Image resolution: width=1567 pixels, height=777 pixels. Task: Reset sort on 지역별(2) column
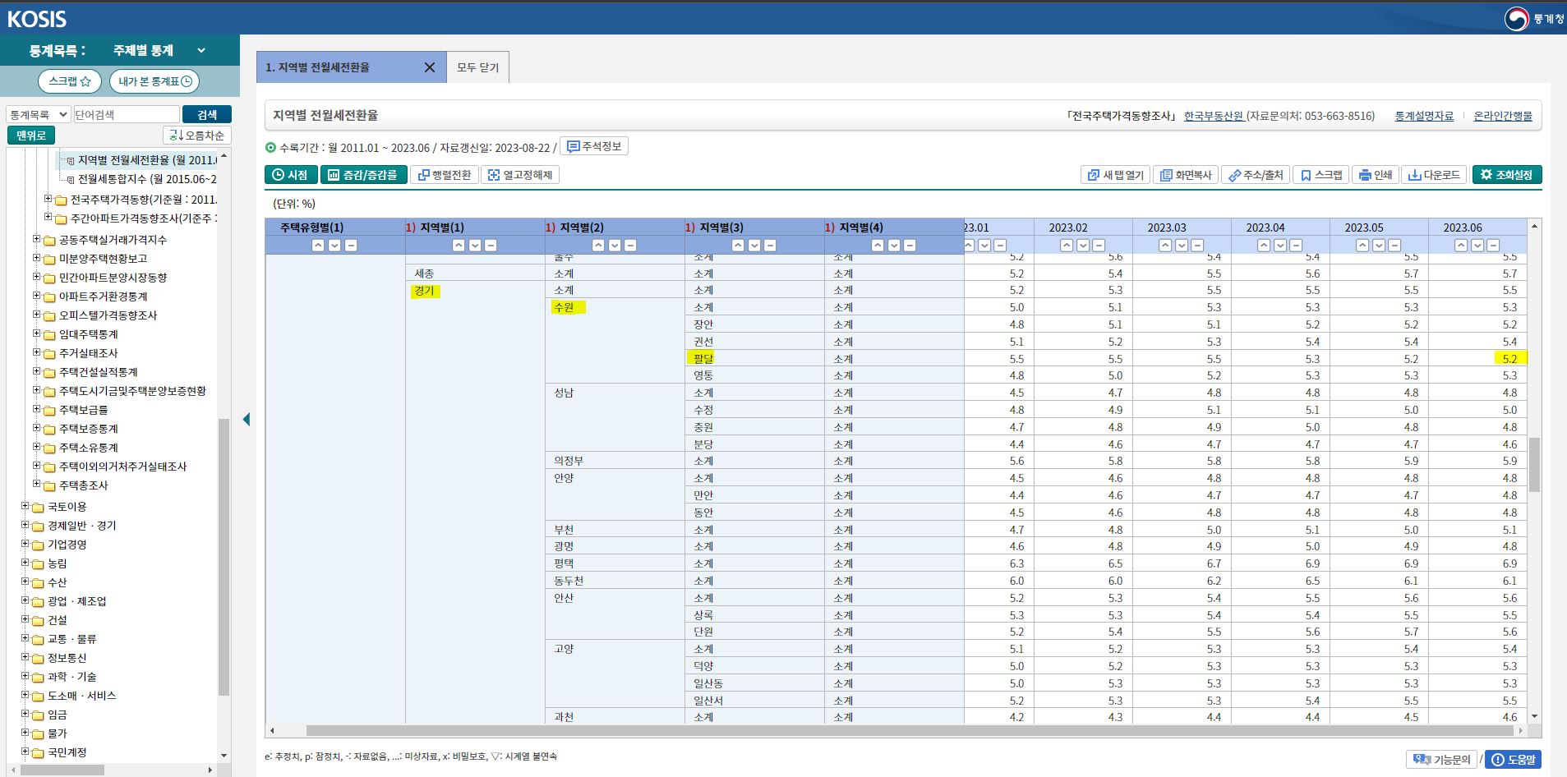tap(630, 245)
